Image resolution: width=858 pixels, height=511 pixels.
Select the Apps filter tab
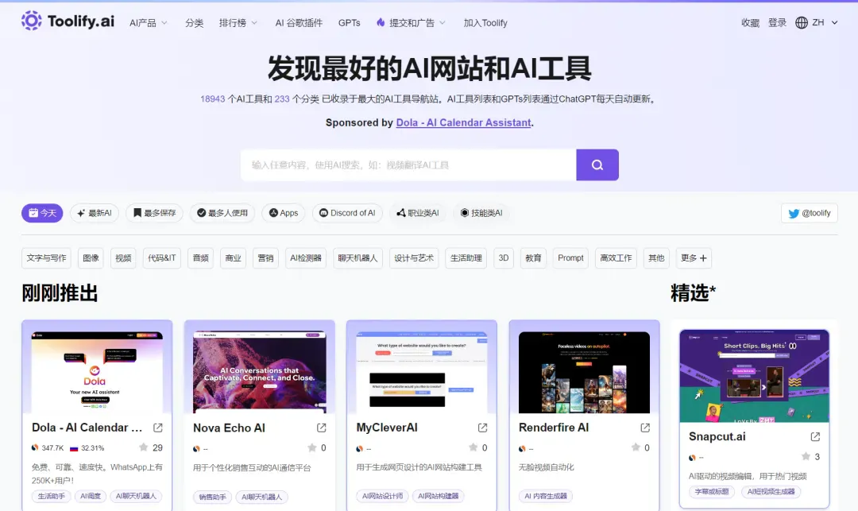284,213
